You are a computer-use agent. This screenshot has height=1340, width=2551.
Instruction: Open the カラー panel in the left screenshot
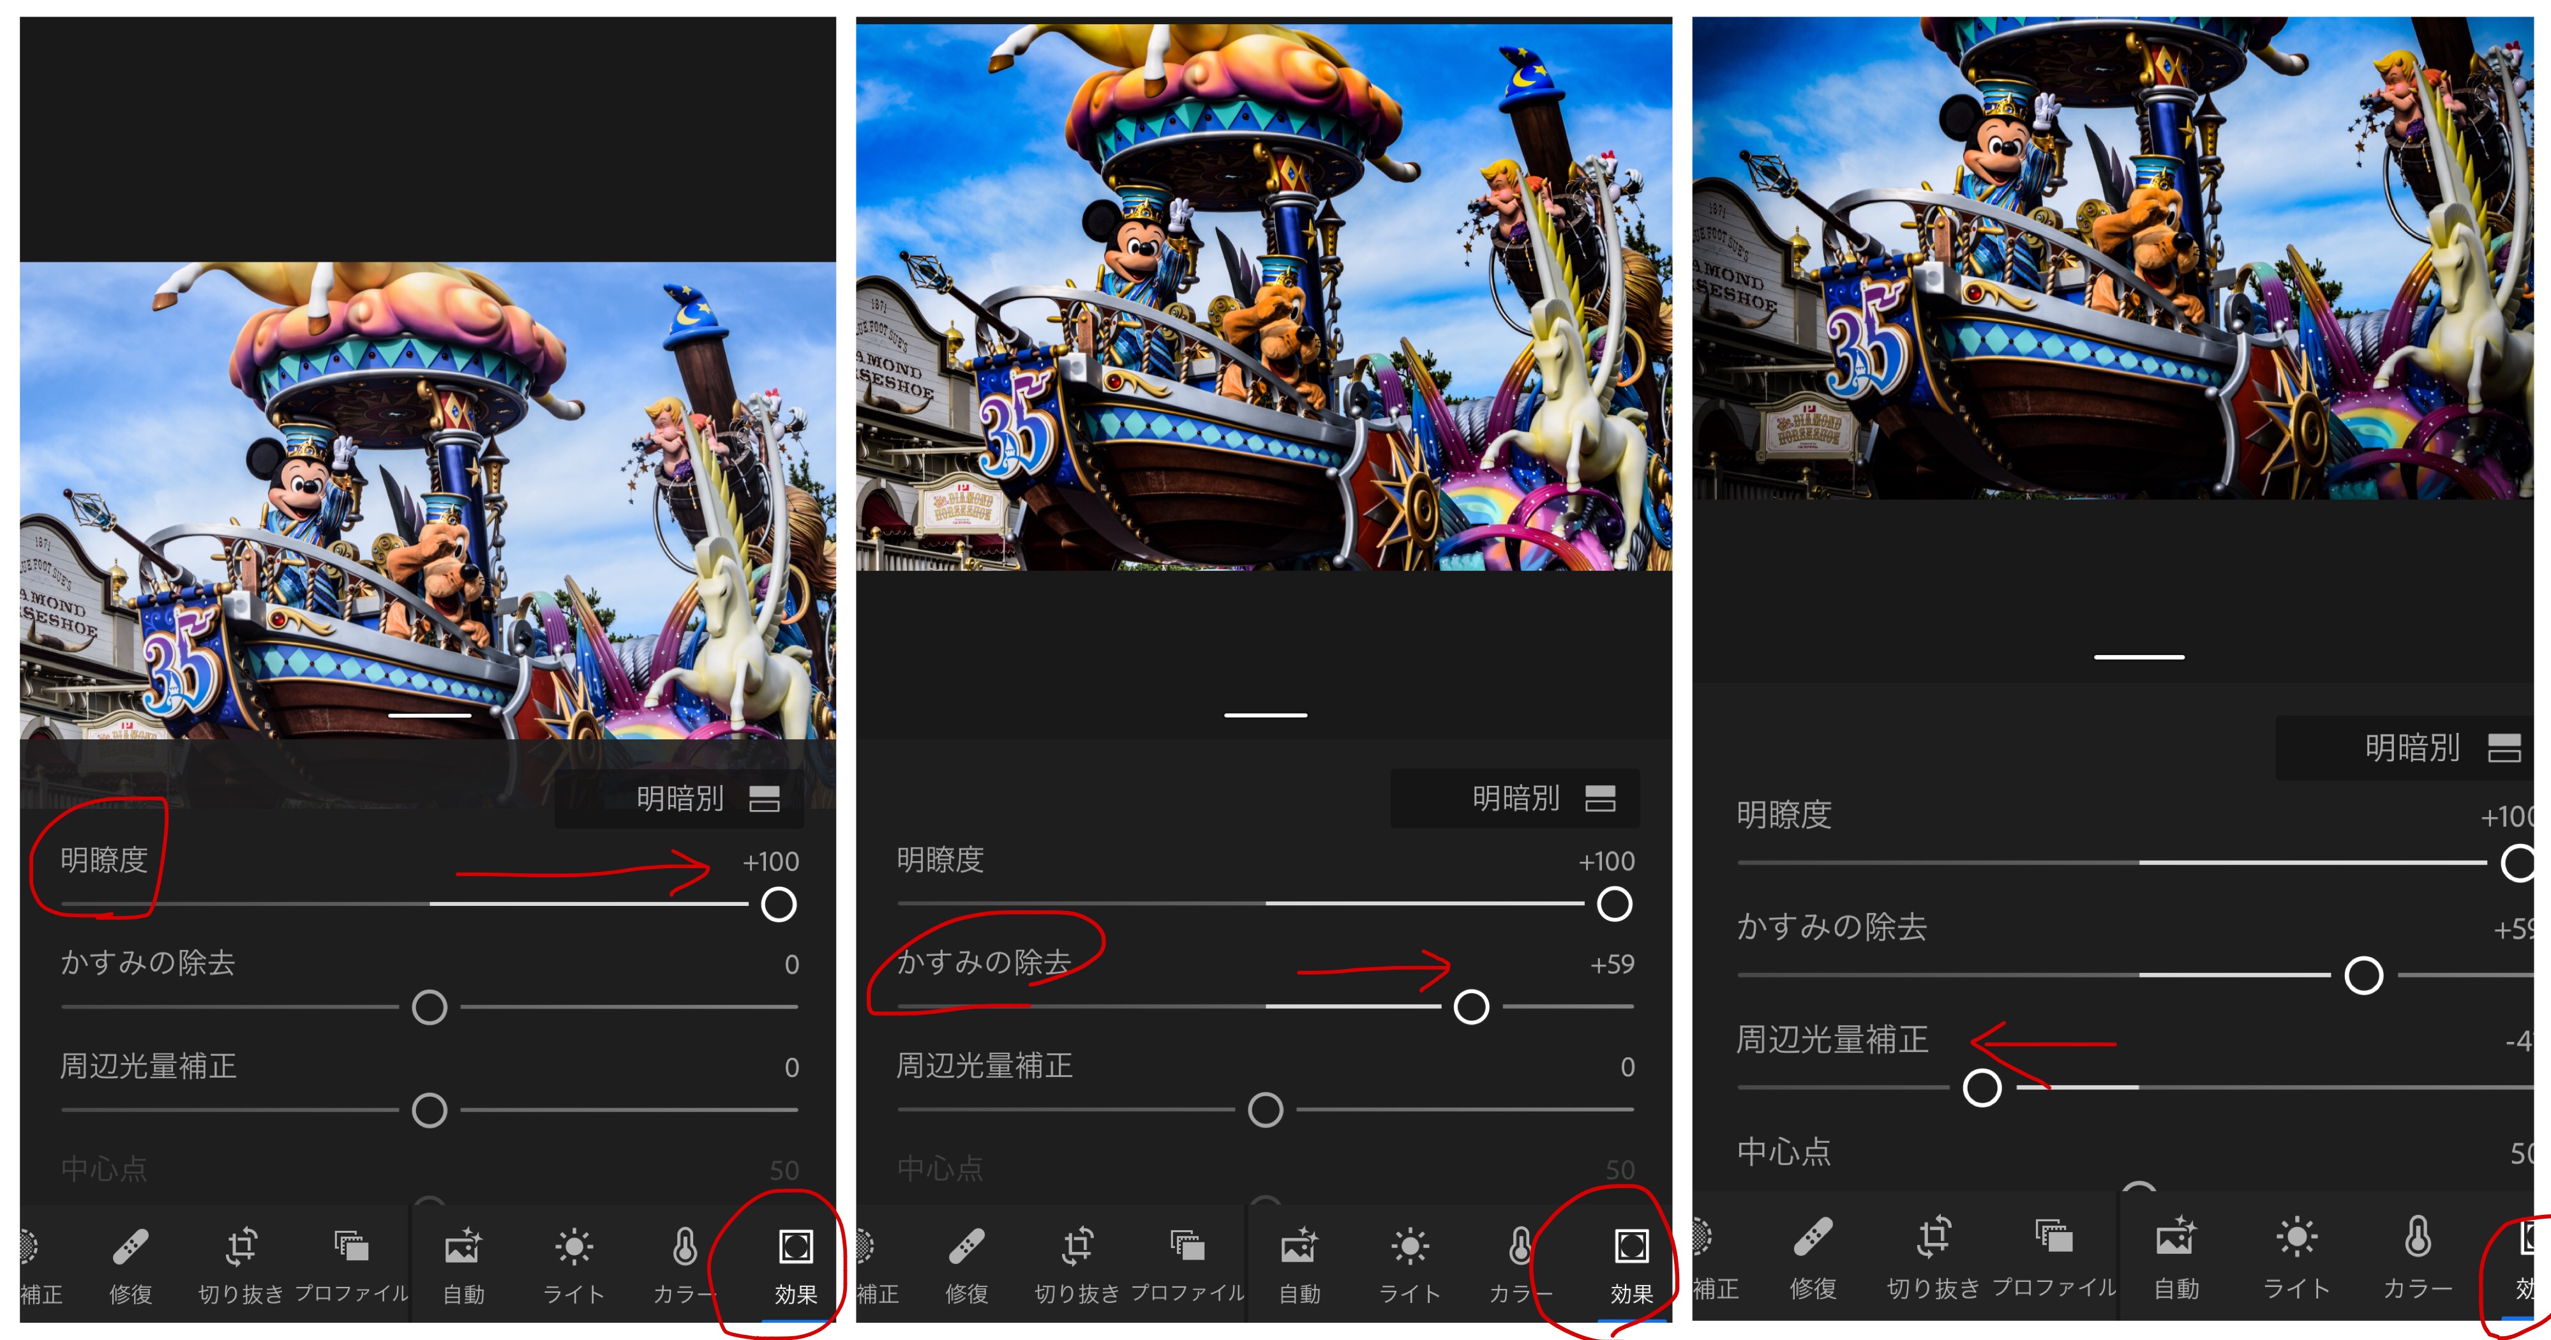pyautogui.click(x=684, y=1265)
